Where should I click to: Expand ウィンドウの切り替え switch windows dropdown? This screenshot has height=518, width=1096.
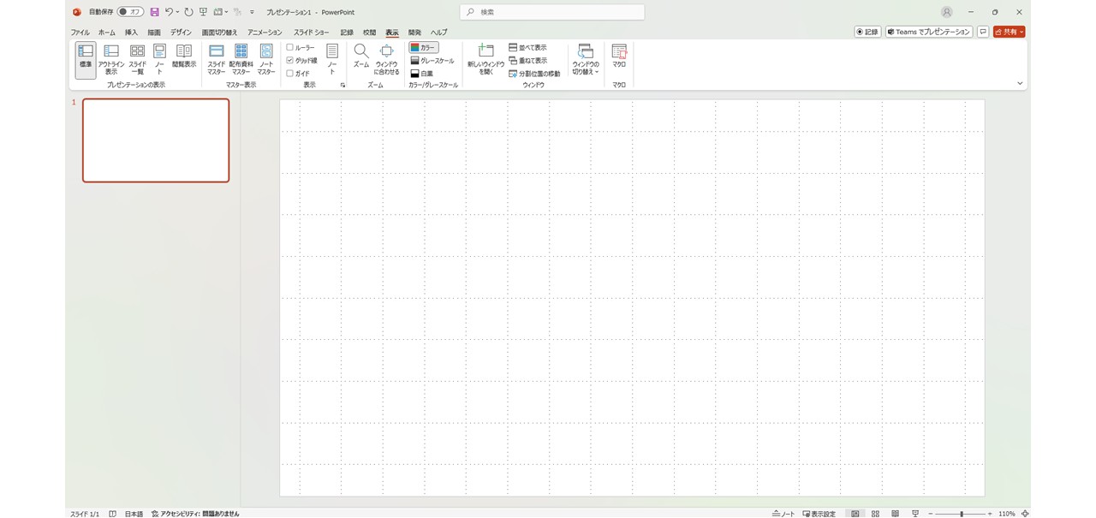[x=586, y=60]
